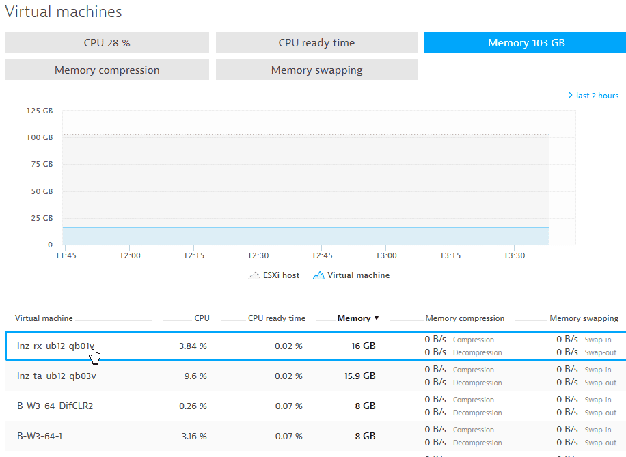The height and width of the screenshot is (457, 626).
Task: Sort table by CPU column header
Action: pyautogui.click(x=202, y=318)
